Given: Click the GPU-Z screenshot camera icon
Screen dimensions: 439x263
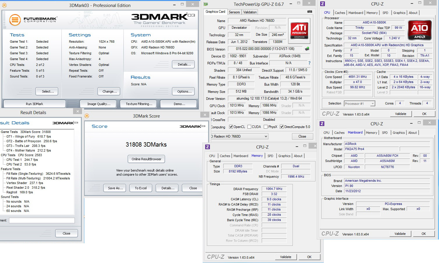Looking at the screenshot, I should tap(310, 12).
